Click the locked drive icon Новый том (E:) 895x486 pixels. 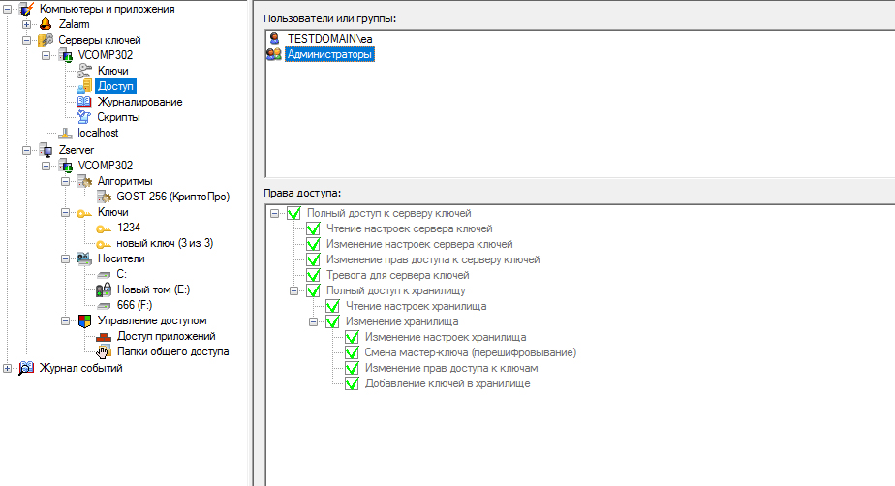pyautogui.click(x=104, y=289)
